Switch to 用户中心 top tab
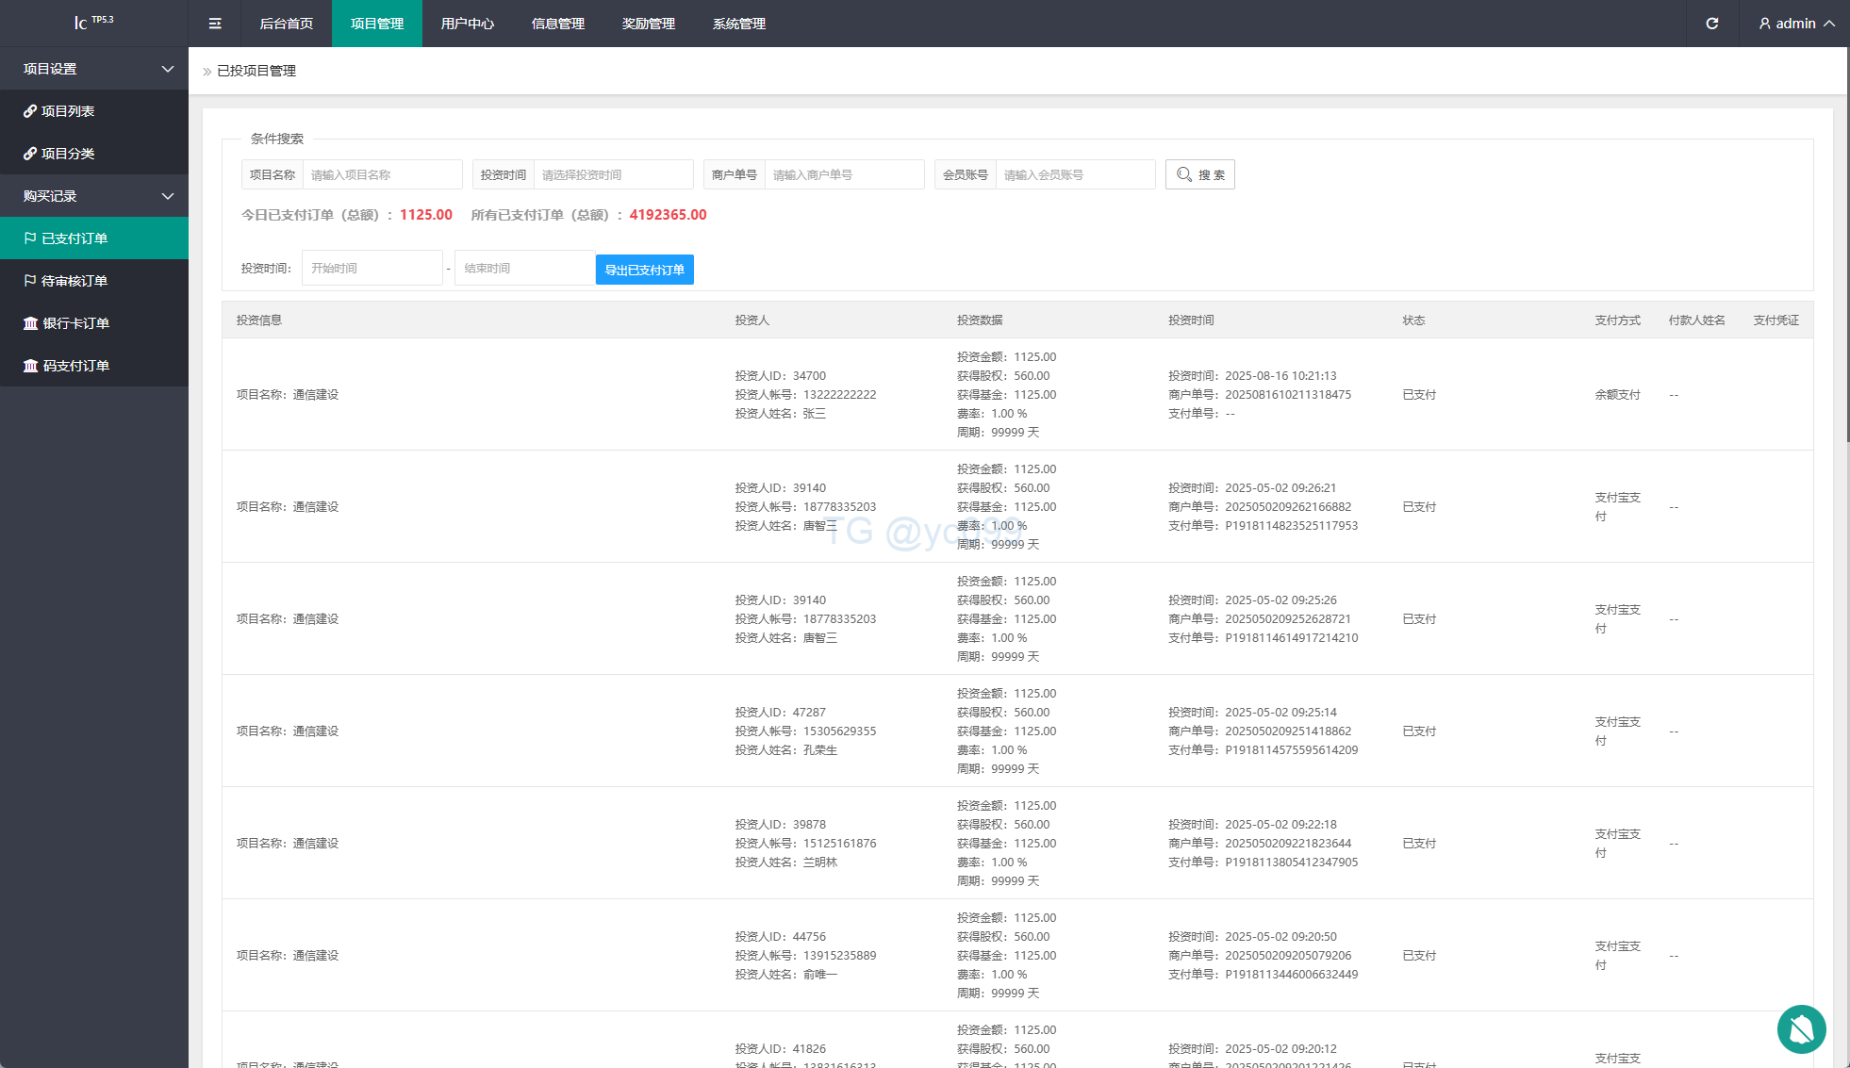Image resolution: width=1850 pixels, height=1068 pixels. (468, 24)
